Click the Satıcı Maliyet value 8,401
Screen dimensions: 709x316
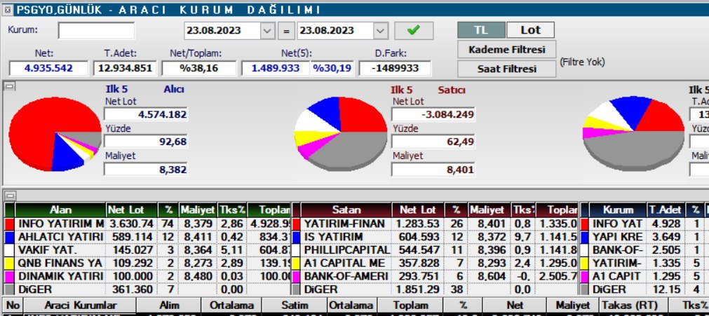[433, 170]
